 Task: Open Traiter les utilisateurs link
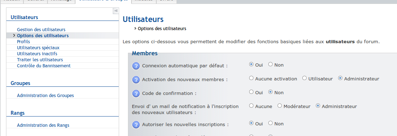(40, 59)
